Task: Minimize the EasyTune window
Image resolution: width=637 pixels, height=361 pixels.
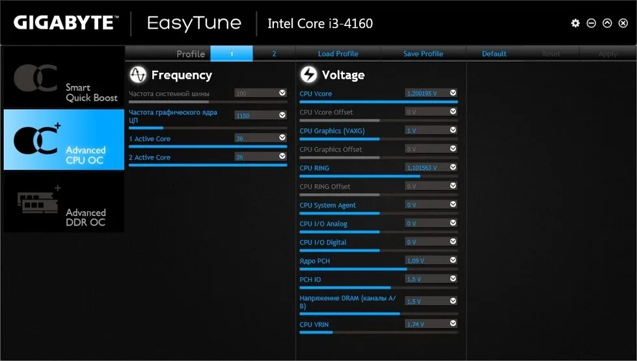Action: [591, 23]
